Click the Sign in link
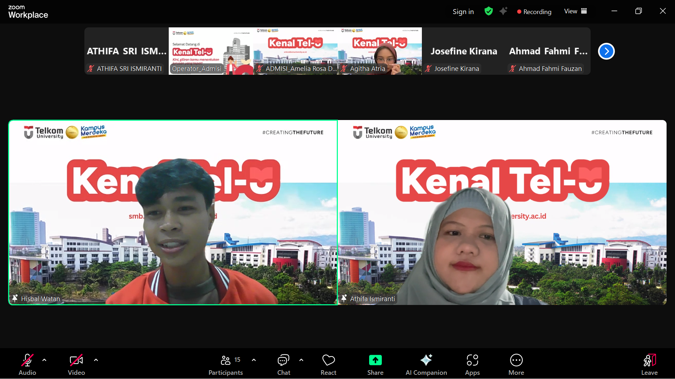Screen dimensions: 675x379 [x=463, y=12]
